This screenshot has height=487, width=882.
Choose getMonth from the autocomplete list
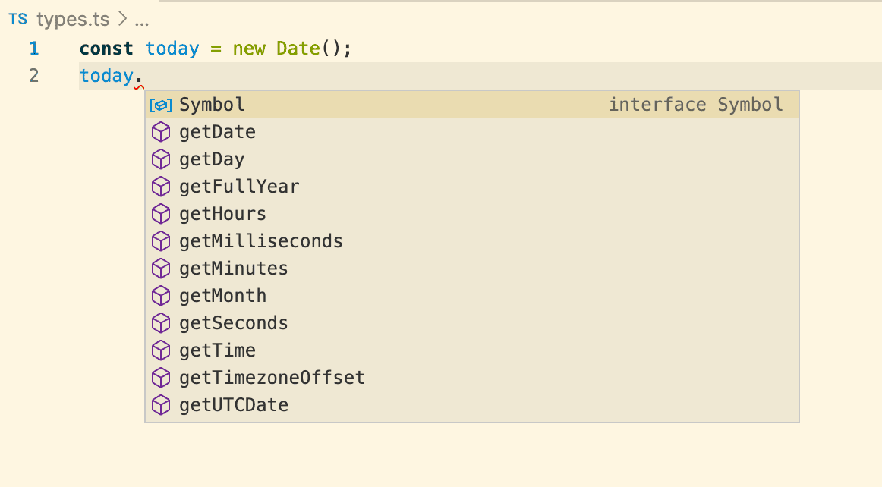pyautogui.click(x=472, y=296)
